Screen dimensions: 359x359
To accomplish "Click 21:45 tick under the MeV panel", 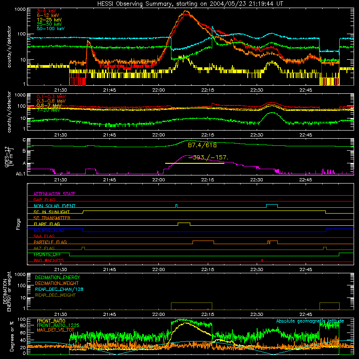I will point(109,135).
